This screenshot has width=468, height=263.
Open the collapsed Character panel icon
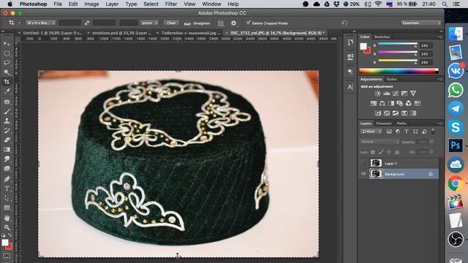click(350, 87)
